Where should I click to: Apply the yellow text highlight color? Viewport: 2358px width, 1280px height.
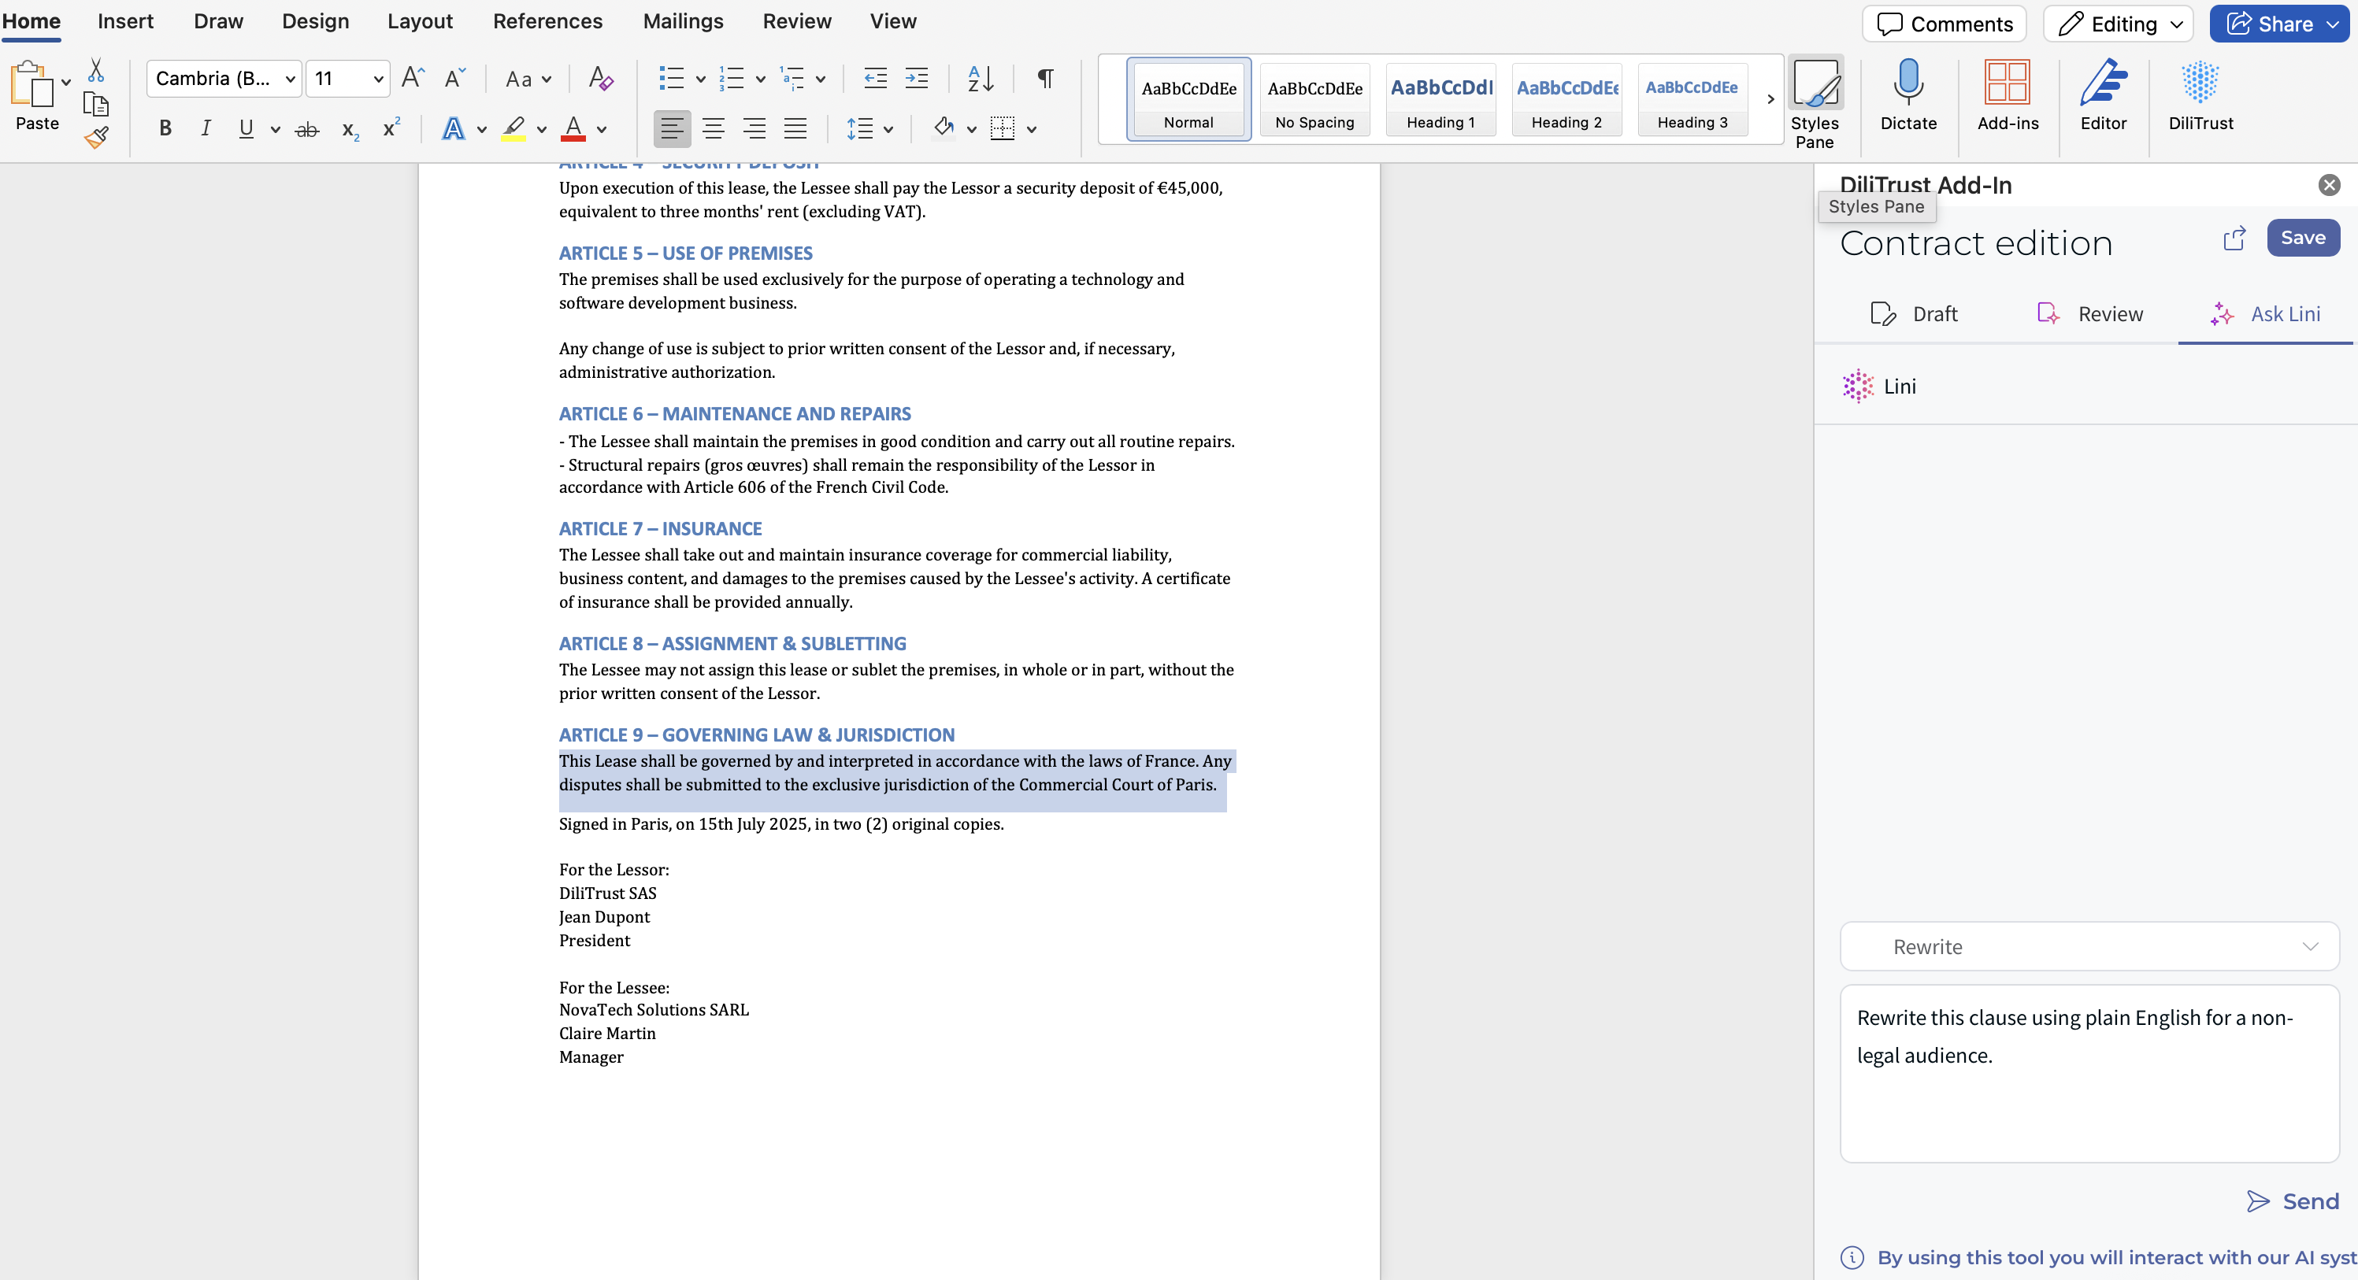click(x=513, y=129)
